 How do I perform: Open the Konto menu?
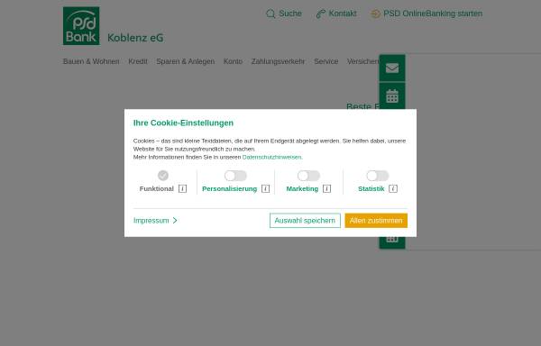coord(233,61)
